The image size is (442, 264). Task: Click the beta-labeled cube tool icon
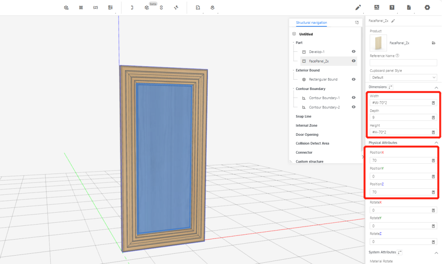coord(147,8)
